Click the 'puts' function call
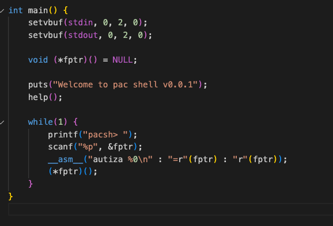Image resolution: width=333 pixels, height=226 pixels. tap(38, 85)
